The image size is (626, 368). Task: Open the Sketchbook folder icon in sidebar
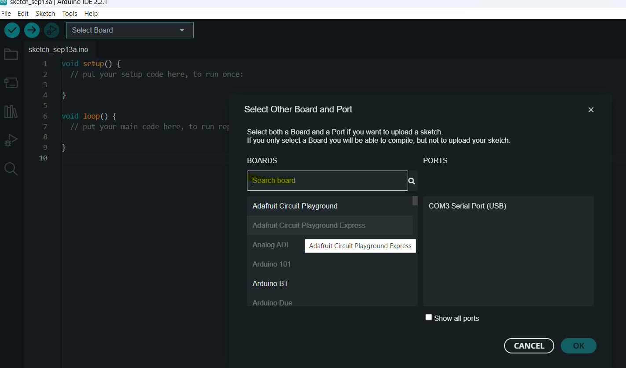(11, 55)
